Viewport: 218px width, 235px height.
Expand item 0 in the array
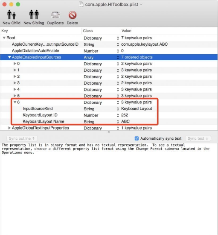pyautogui.click(x=15, y=64)
